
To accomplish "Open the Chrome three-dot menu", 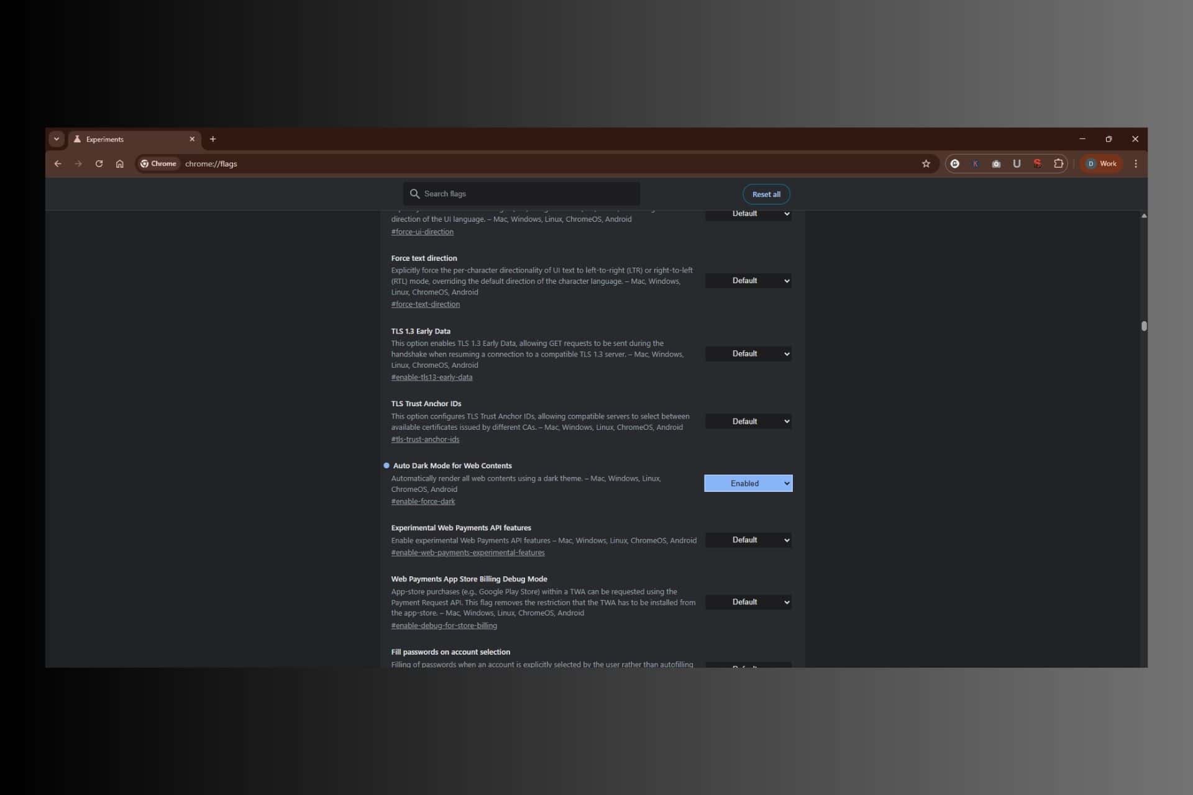I will (x=1136, y=163).
